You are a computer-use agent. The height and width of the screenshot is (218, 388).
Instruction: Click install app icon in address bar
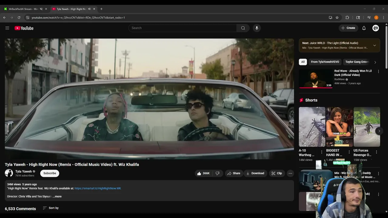[330, 18]
